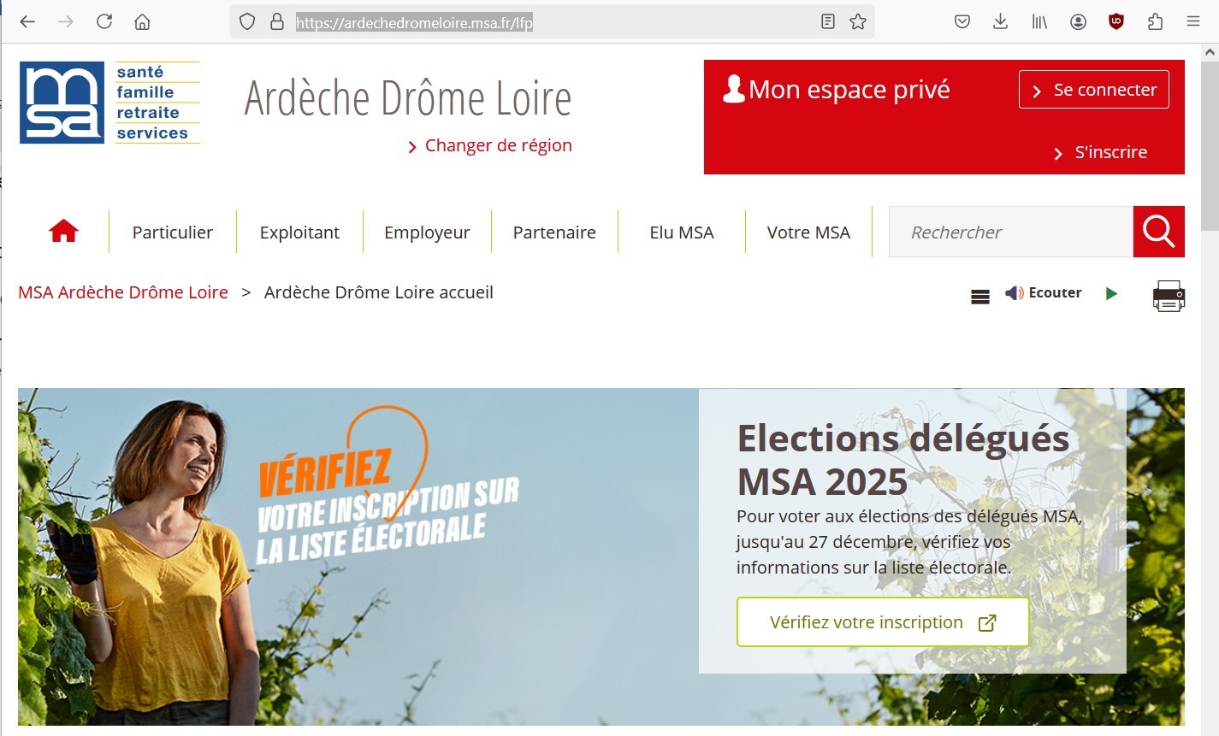Click the red home icon in navigation
This screenshot has width=1219, height=736.
[x=63, y=232]
